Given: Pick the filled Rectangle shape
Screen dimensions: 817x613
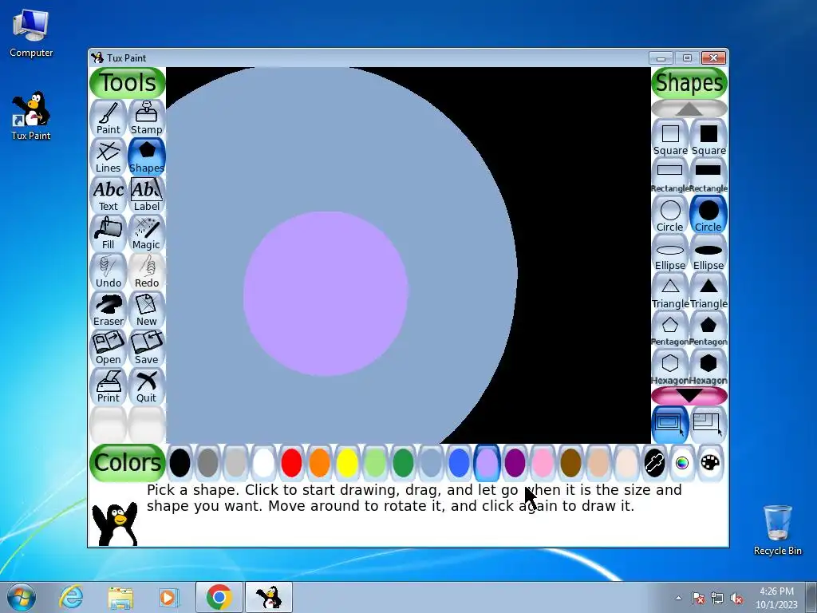Looking at the screenshot, I should [708, 176].
